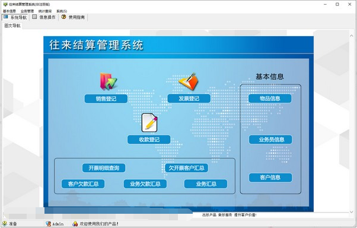
Task: Open the 使用指南 toolbar item
Action: click(74, 17)
